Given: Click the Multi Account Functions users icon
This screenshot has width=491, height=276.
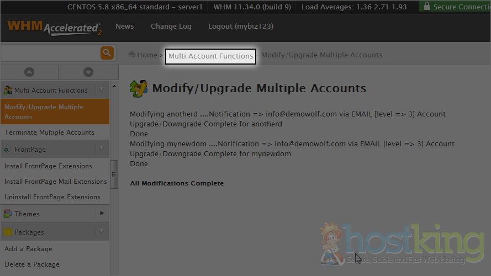Looking at the screenshot, I should click(x=8, y=90).
